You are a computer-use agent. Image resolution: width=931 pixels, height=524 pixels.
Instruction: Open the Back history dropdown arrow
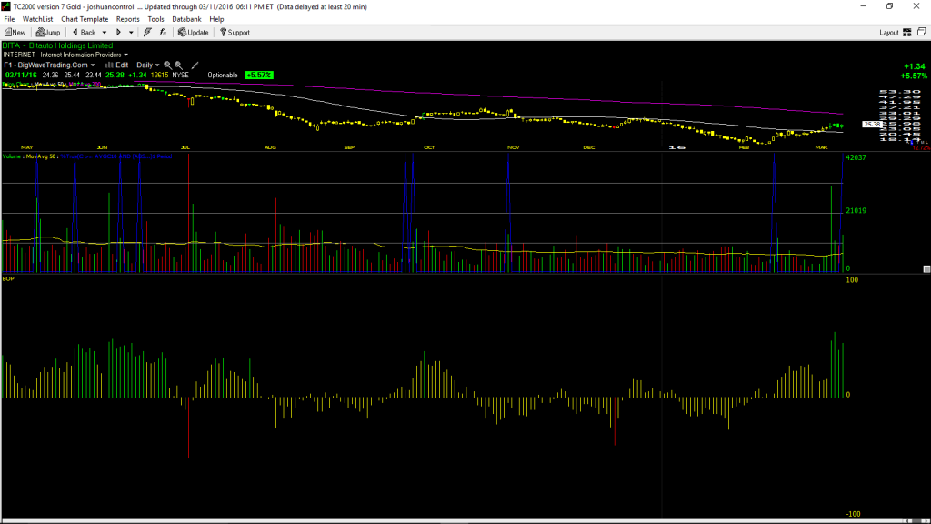click(x=105, y=33)
